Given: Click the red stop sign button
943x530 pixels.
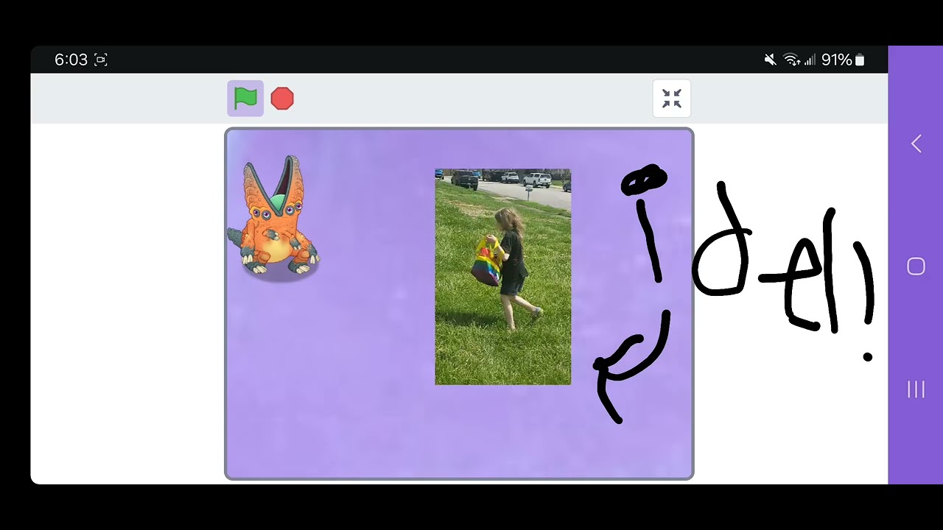Looking at the screenshot, I should tap(282, 99).
